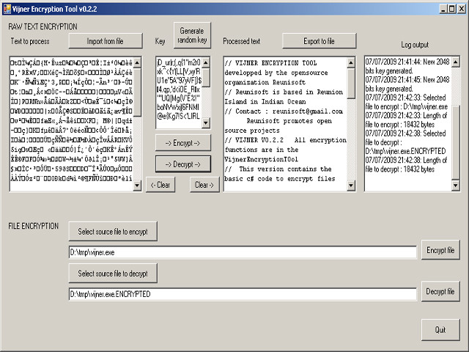Quit the application
This screenshot has width=469, height=352.
tap(440, 329)
